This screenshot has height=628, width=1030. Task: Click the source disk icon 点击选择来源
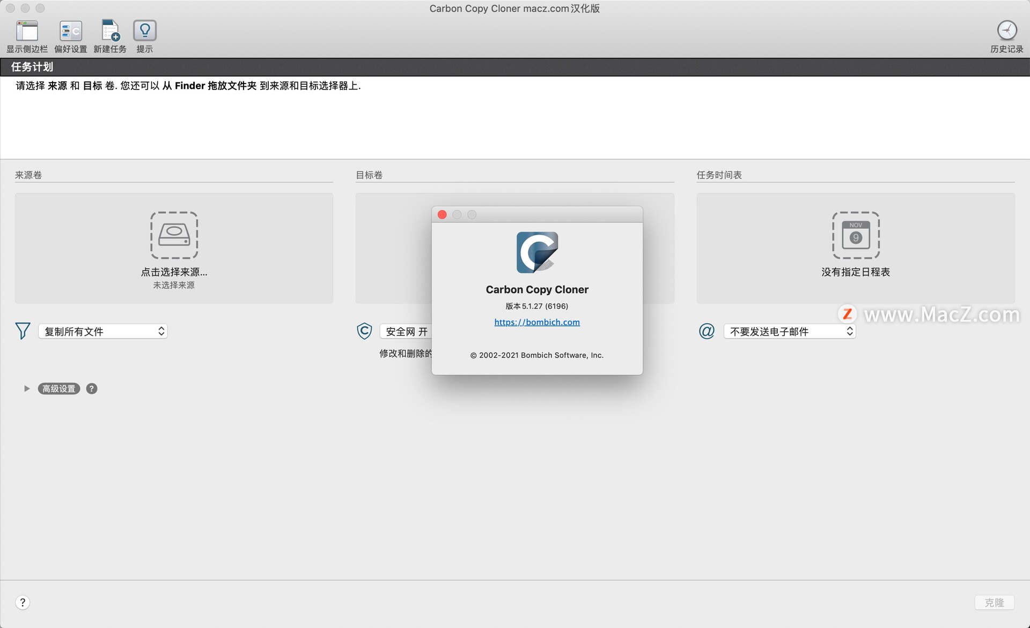click(174, 235)
